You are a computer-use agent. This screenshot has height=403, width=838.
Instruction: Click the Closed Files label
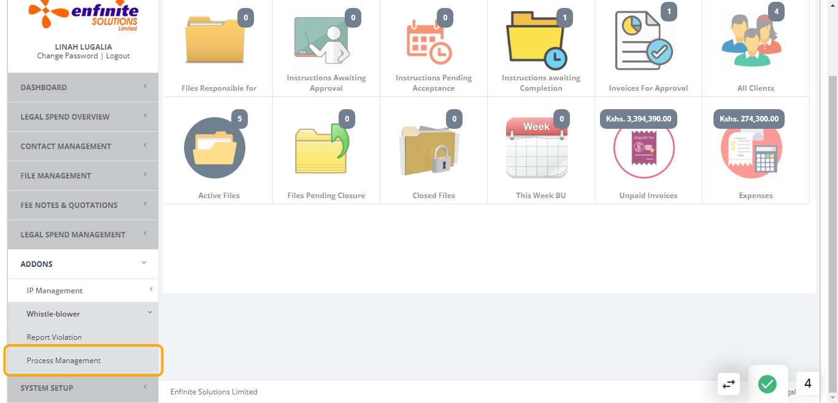(x=434, y=196)
